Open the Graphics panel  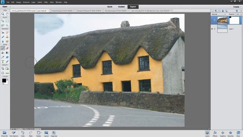223,134
